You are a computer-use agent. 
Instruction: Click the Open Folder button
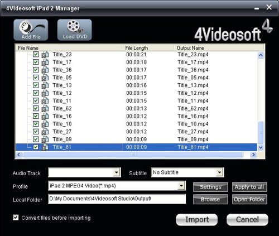[249, 199]
